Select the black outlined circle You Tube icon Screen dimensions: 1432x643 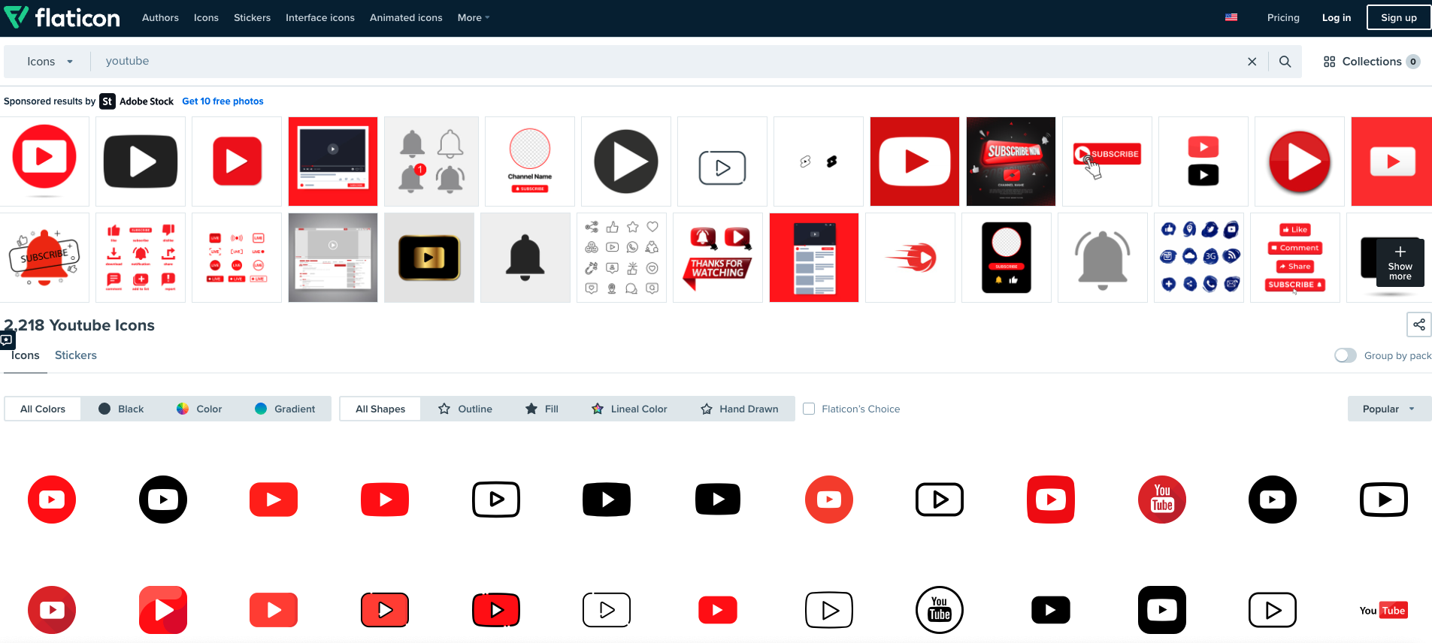coord(940,610)
